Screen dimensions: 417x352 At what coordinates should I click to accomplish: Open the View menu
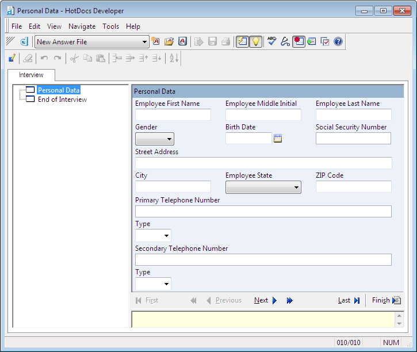[x=54, y=26]
